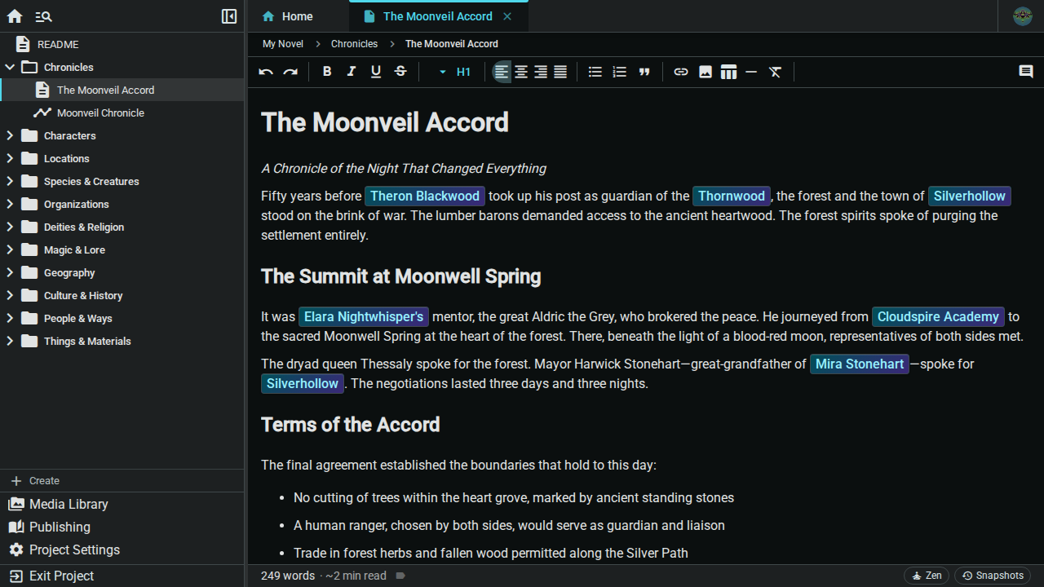Screen dimensions: 1044x587
Task: Open the README document
Action: [x=122, y=44]
